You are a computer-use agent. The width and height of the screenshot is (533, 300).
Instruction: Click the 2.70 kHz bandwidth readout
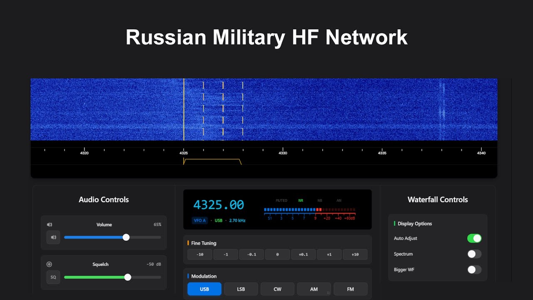[x=237, y=220]
